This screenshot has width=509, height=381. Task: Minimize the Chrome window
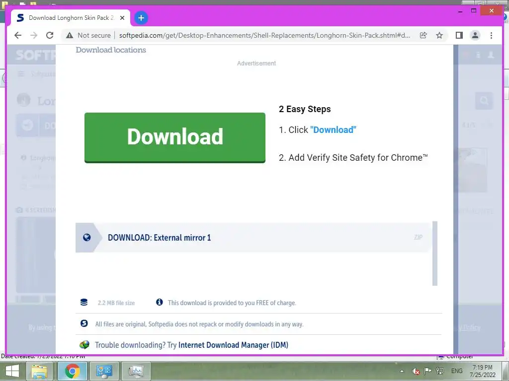(x=460, y=11)
